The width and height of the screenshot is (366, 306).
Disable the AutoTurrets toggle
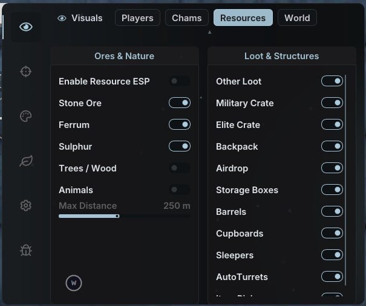(332, 276)
